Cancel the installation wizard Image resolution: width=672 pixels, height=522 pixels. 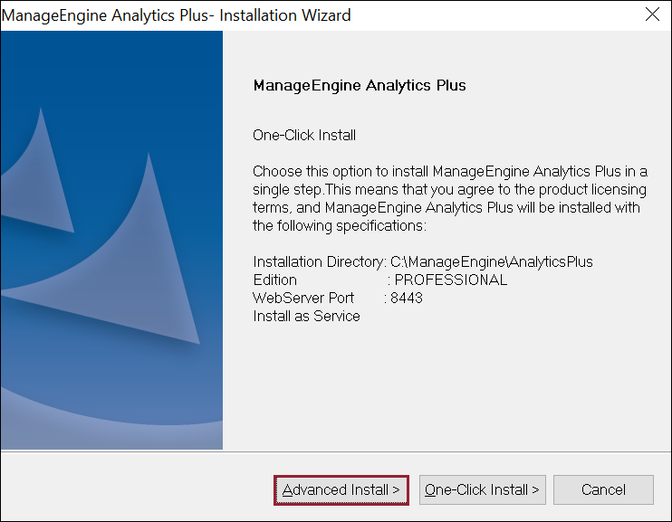[x=603, y=489]
